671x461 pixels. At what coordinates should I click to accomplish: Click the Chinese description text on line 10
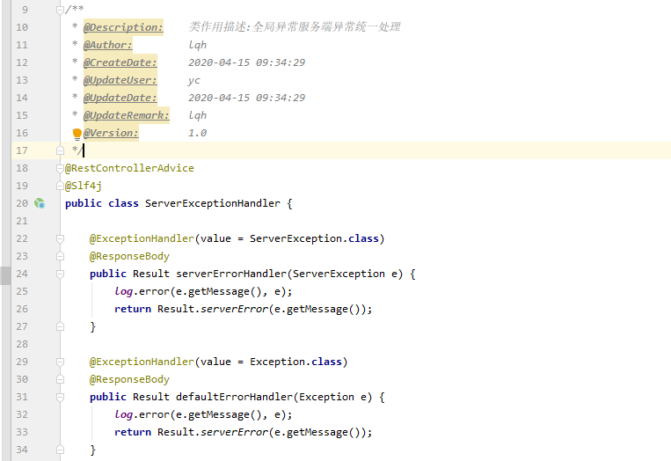295,27
